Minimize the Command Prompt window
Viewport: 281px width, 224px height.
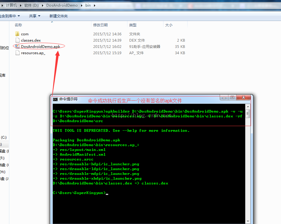(x=224, y=98)
